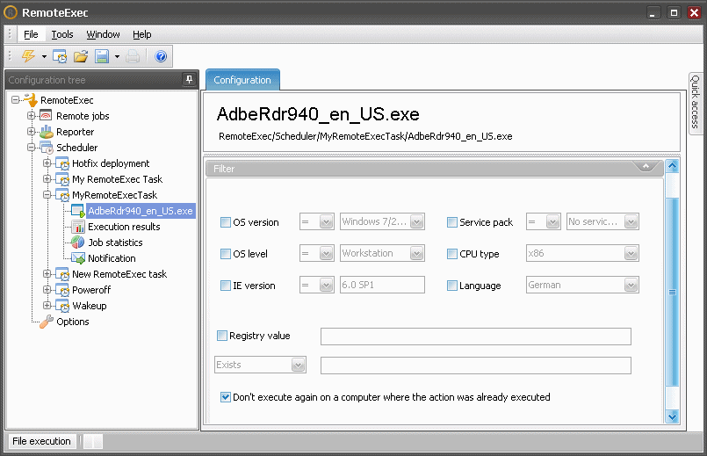Click the RemoteExec root node icon
The height and width of the screenshot is (456, 707).
pyautogui.click(x=31, y=99)
